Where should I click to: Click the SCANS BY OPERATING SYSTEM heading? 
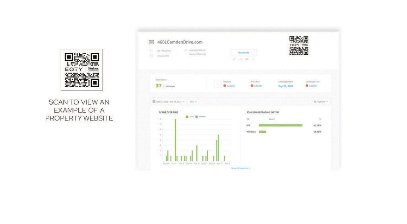263,112
